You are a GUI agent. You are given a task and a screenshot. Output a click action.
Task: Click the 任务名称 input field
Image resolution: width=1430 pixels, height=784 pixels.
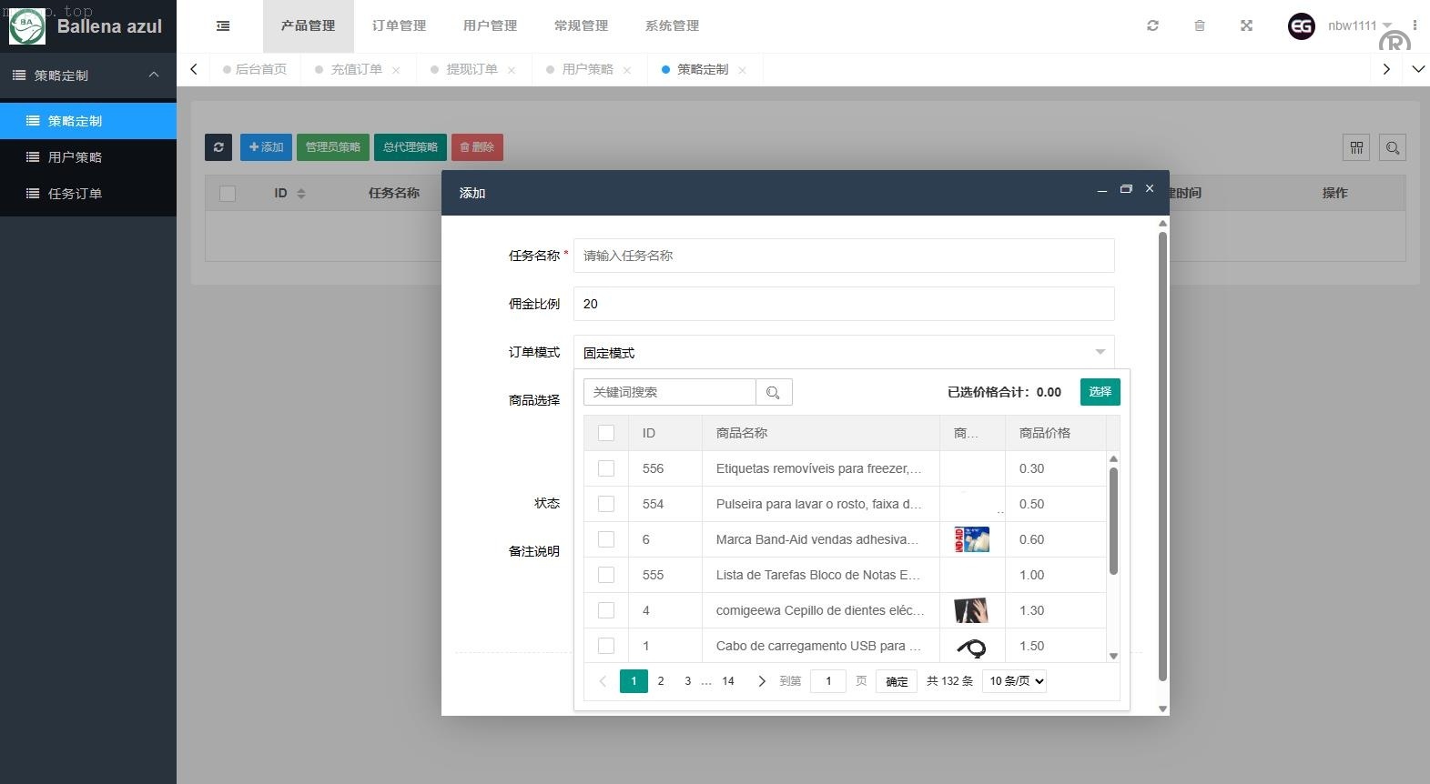843,256
